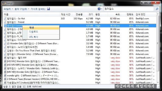Image resolution: width=162 pixels, height=91 pixels.
Task: Expand the arrow beside 파일(F)
Action: pos(12,9)
